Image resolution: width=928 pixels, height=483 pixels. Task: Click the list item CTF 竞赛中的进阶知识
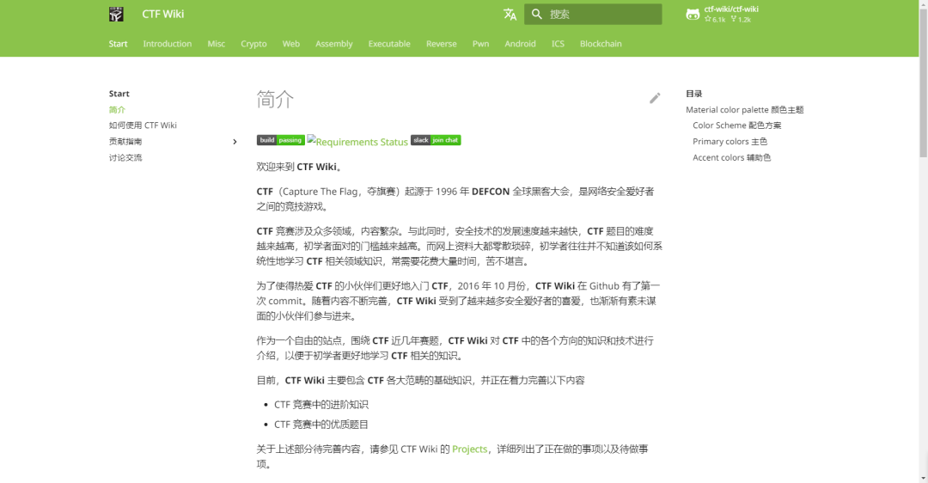click(321, 404)
